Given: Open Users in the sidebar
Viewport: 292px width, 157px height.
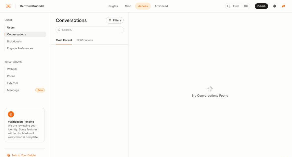Looking at the screenshot, I should point(11,27).
